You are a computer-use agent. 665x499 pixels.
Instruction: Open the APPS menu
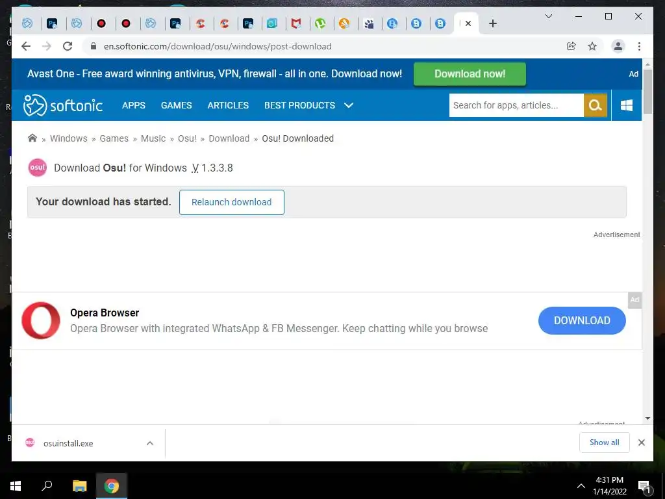(134, 105)
